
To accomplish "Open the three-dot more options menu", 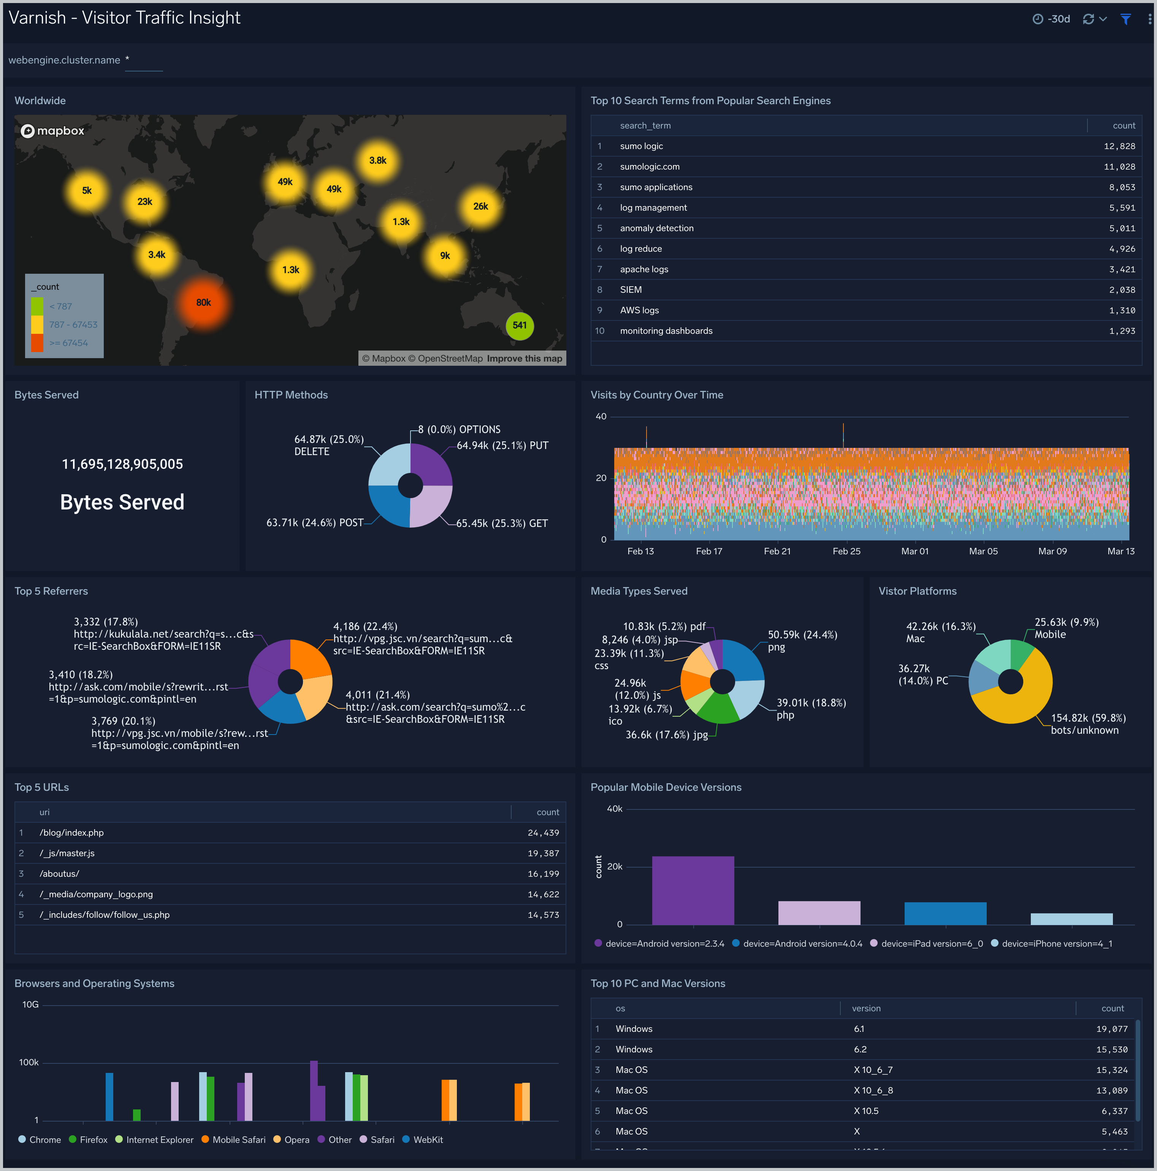I will (x=1149, y=19).
